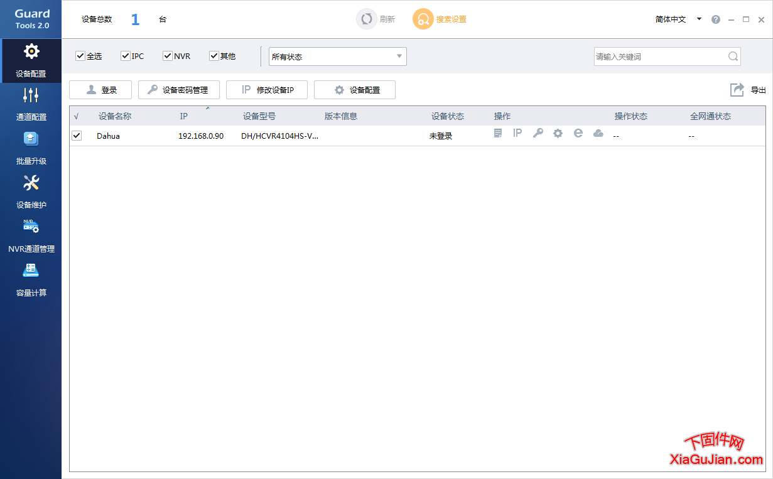Open Dahua device in browser via IE icon
Image resolution: width=773 pixels, height=479 pixels.
(x=578, y=133)
